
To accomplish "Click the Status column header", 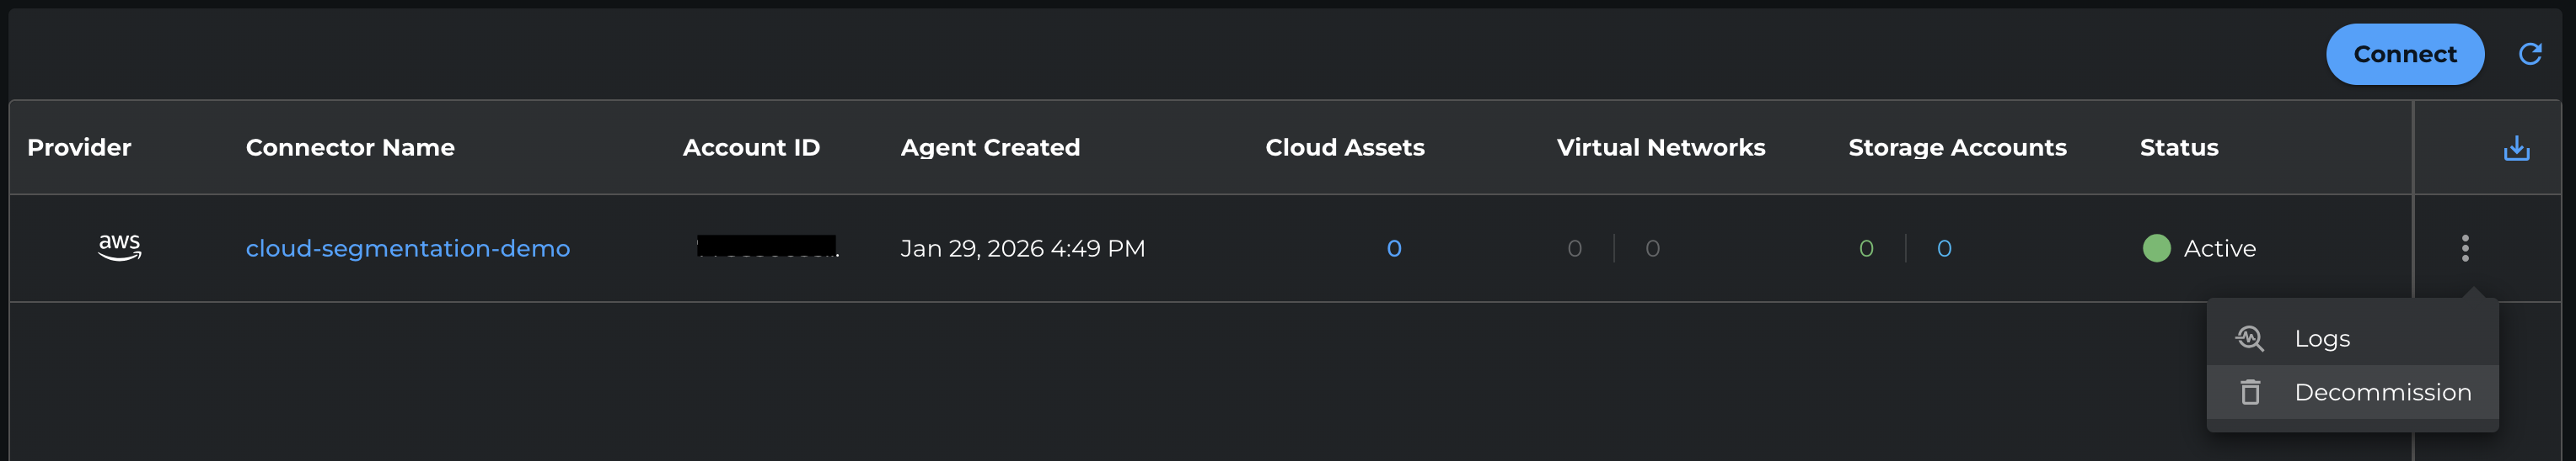I will pos(2179,148).
